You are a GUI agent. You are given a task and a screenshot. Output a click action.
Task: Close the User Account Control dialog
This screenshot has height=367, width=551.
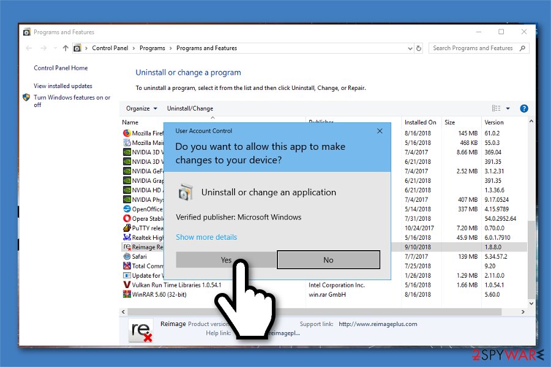[380, 131]
